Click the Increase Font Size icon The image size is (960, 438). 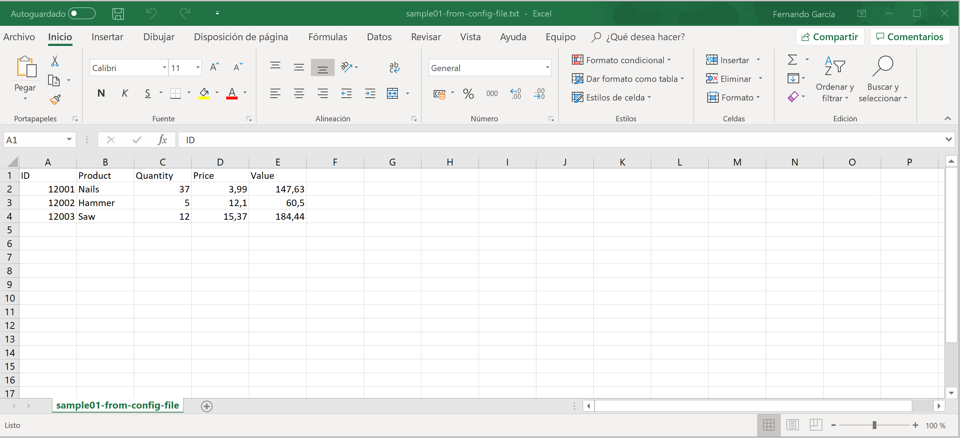(214, 67)
